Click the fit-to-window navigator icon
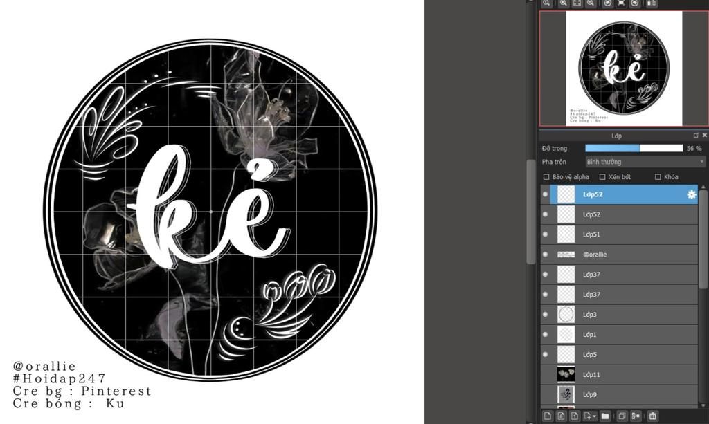The height and width of the screenshot is (424, 709). pos(577,3)
